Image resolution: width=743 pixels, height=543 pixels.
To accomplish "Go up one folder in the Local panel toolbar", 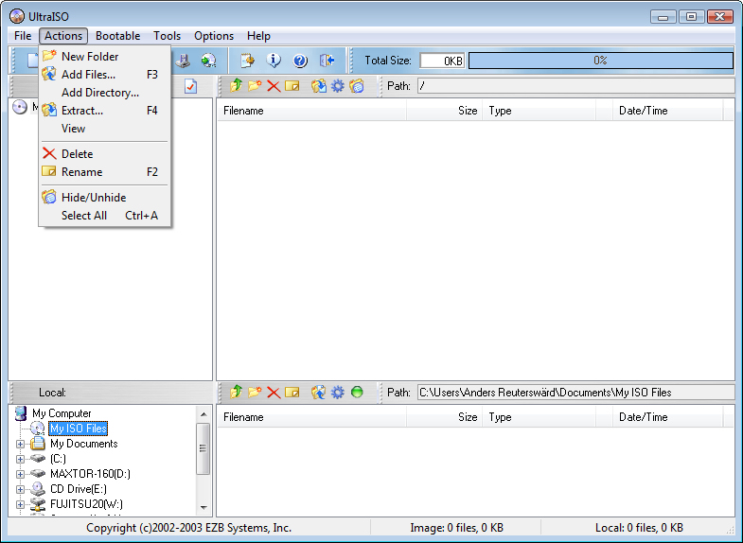I will pyautogui.click(x=236, y=392).
